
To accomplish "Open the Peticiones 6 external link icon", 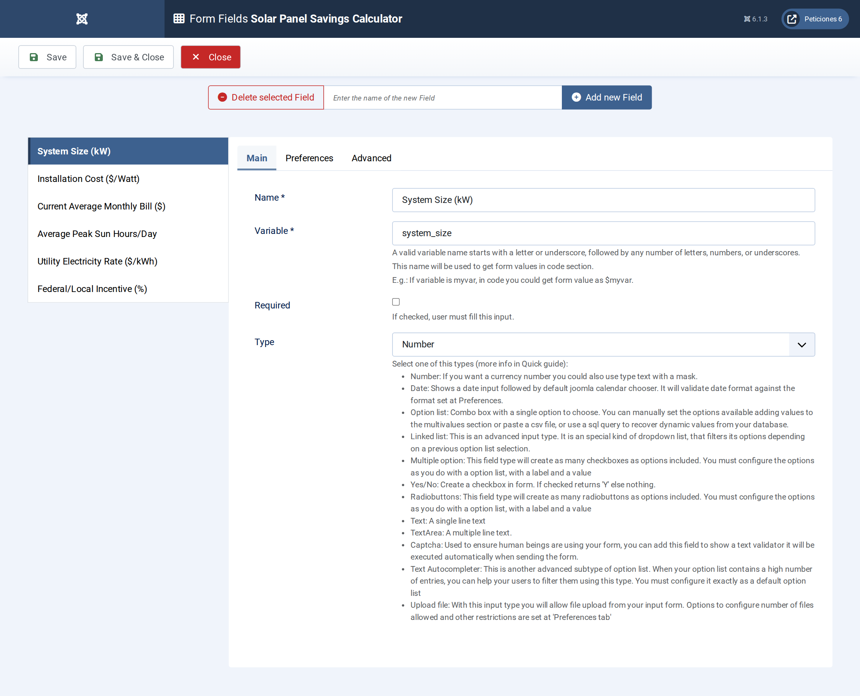I will coord(792,19).
